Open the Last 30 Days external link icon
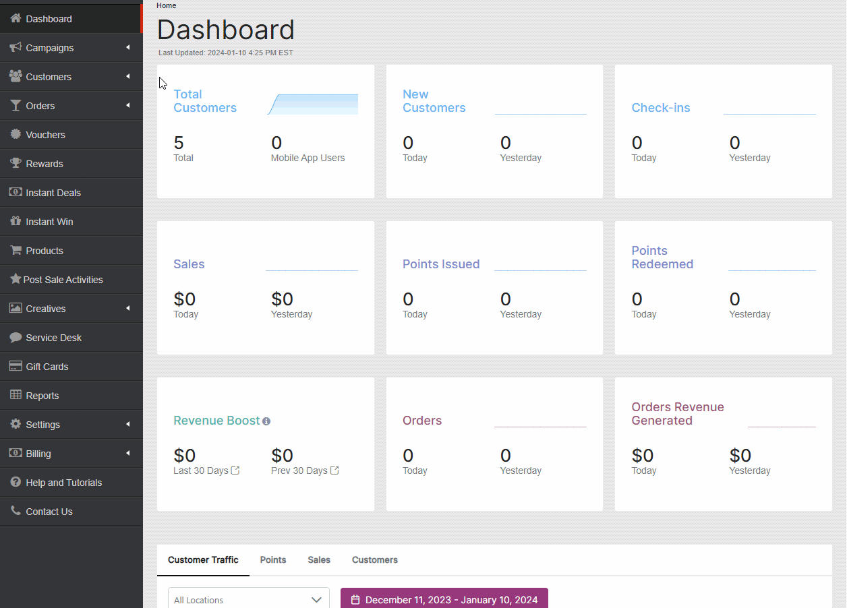Image resolution: width=847 pixels, height=608 pixels. [235, 470]
